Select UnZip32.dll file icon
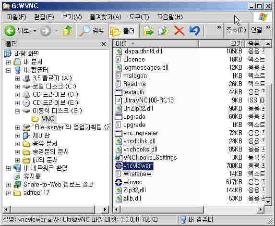This screenshot has width=275, height=226. coord(119,108)
